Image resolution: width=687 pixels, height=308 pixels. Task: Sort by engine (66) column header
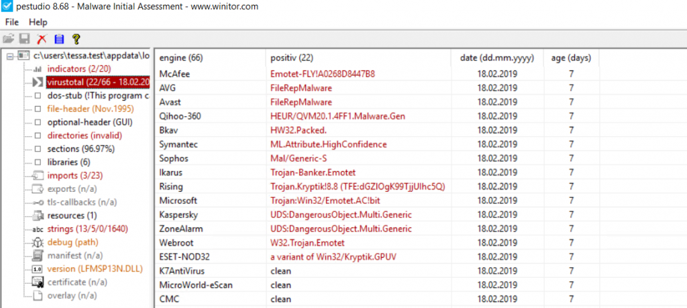tap(210, 58)
